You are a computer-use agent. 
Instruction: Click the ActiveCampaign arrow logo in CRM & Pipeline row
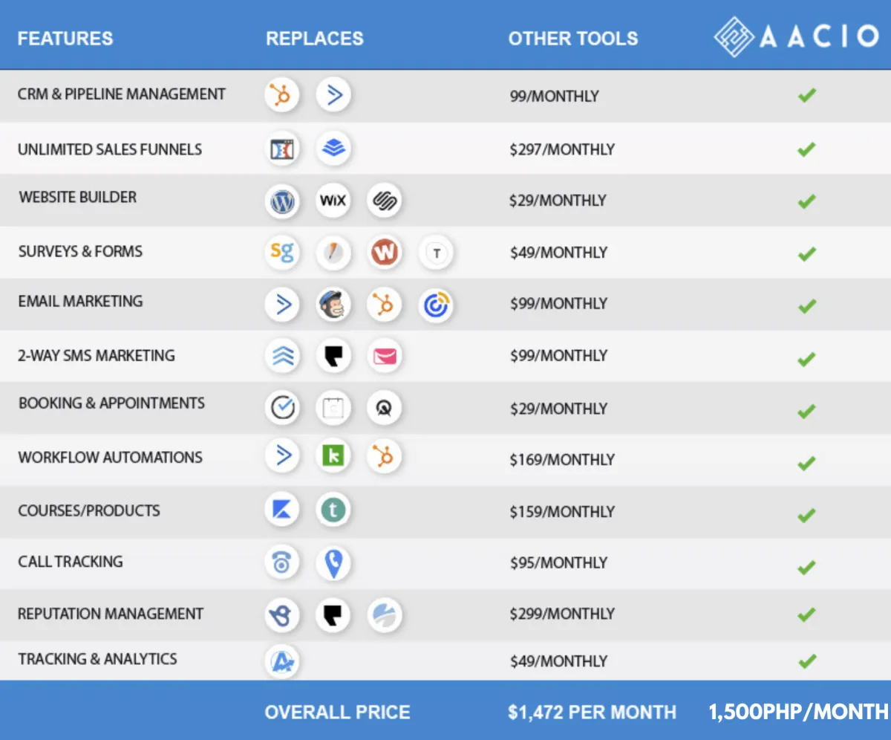pyautogui.click(x=333, y=96)
